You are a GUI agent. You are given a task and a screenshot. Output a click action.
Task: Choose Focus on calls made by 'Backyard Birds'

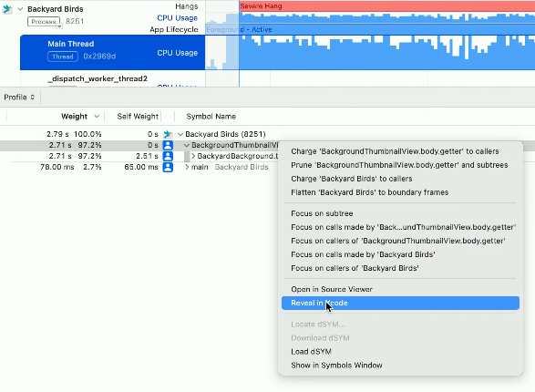tap(400, 254)
